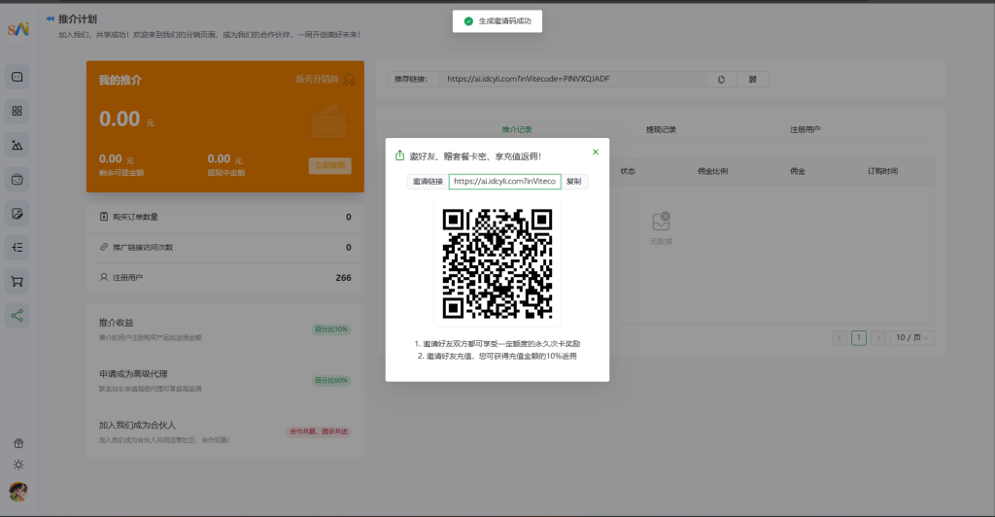Click the copy icon beside referral link

[721, 79]
